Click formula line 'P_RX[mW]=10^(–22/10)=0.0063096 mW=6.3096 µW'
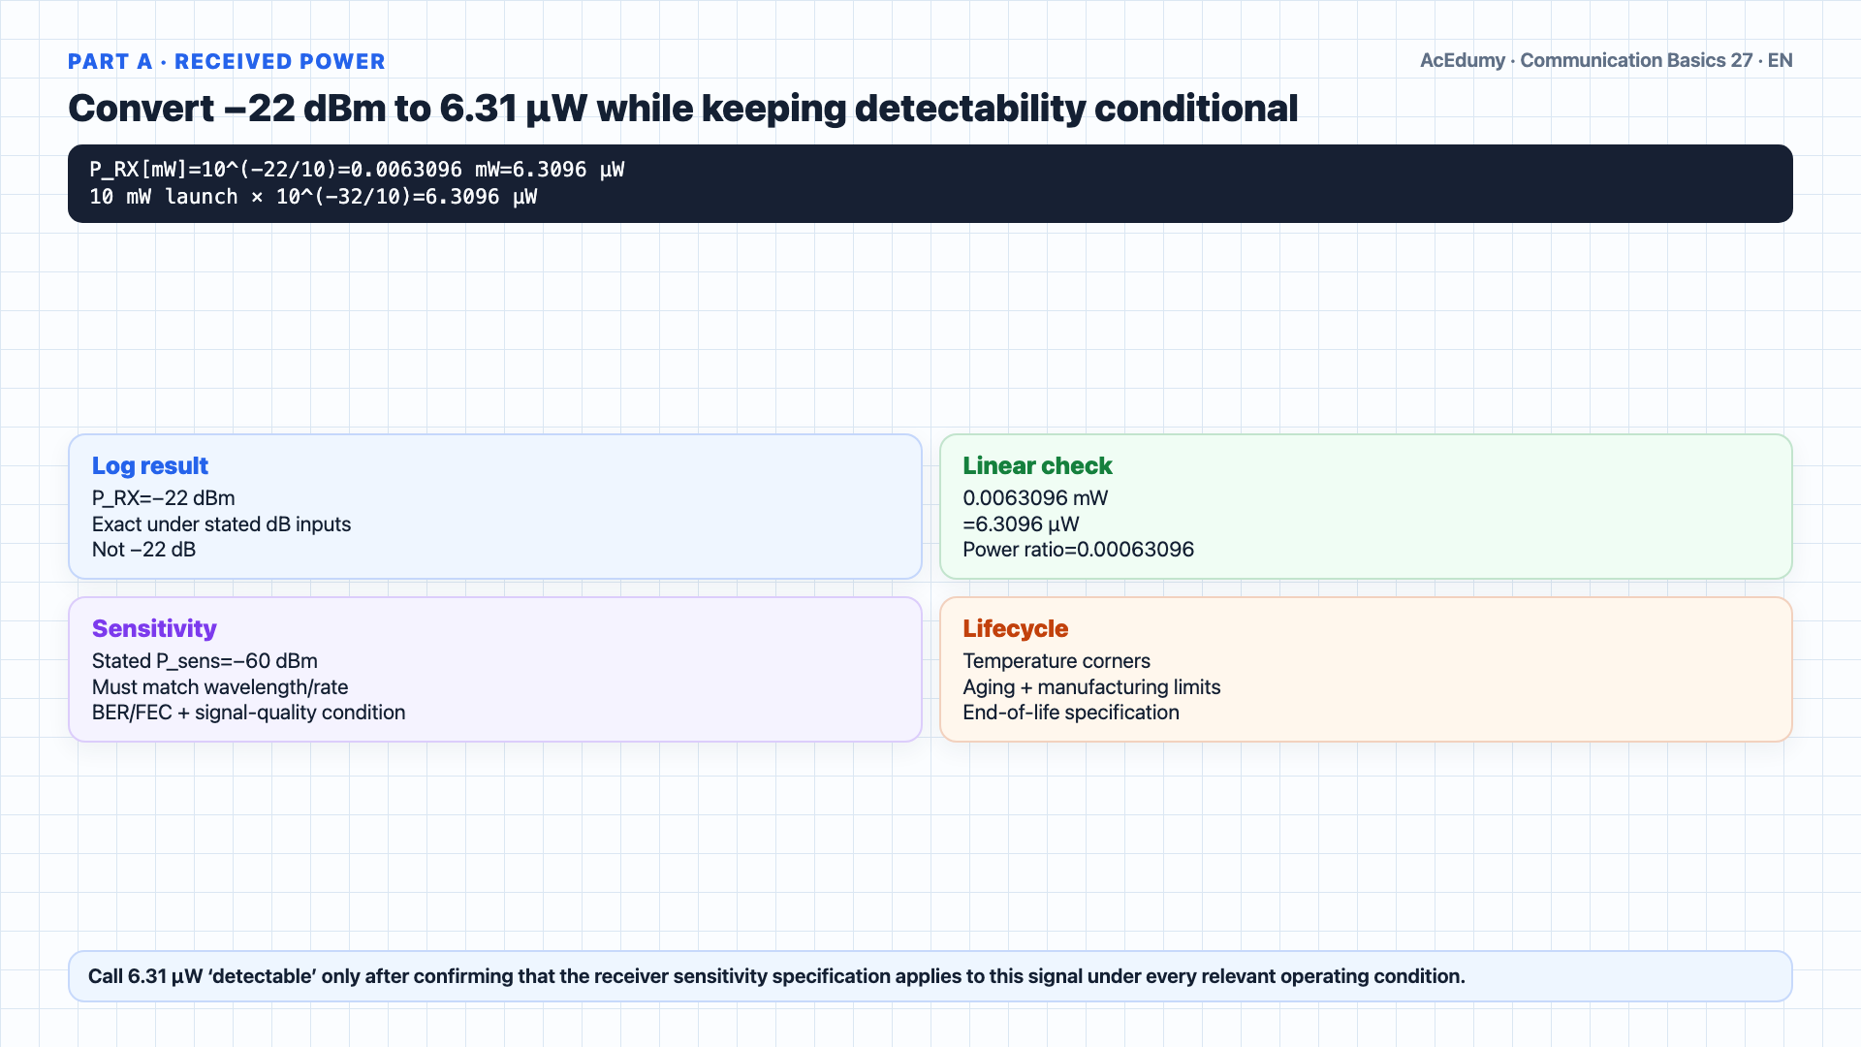The image size is (1861, 1047). click(x=357, y=170)
